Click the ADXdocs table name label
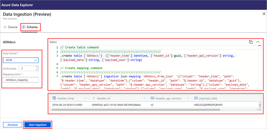The image size is (267, 129). 9,42
